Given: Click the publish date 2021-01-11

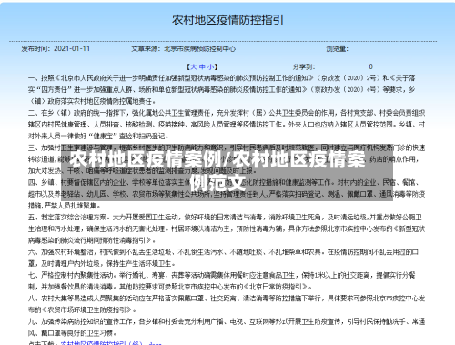Looking at the screenshot, I should (x=72, y=48).
